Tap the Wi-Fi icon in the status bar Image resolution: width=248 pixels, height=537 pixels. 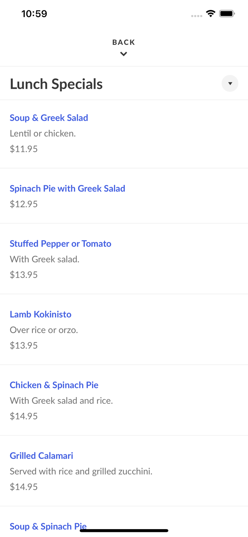point(210,13)
